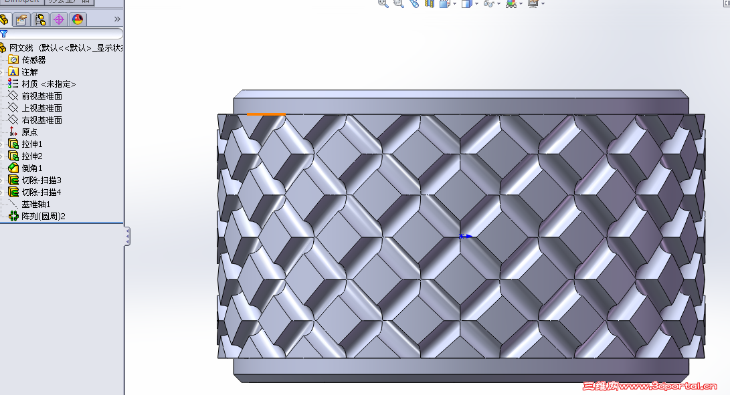The image size is (730, 395).
Task: Open the DisplayManager color ball tab
Action: pos(78,19)
